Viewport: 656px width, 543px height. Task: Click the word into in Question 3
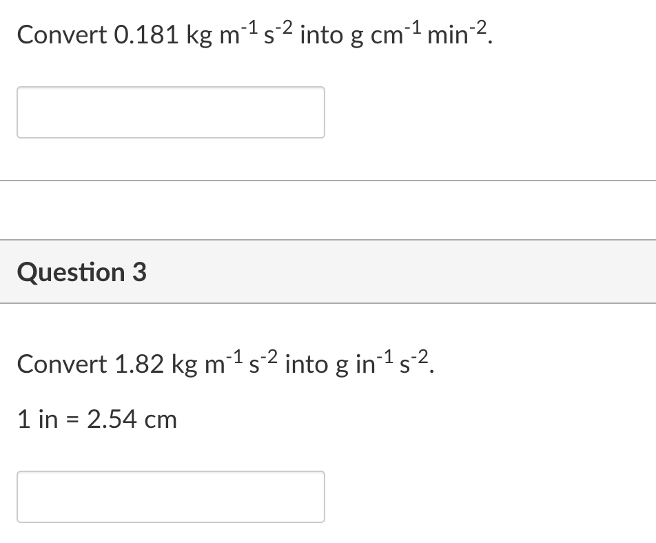pos(307,364)
